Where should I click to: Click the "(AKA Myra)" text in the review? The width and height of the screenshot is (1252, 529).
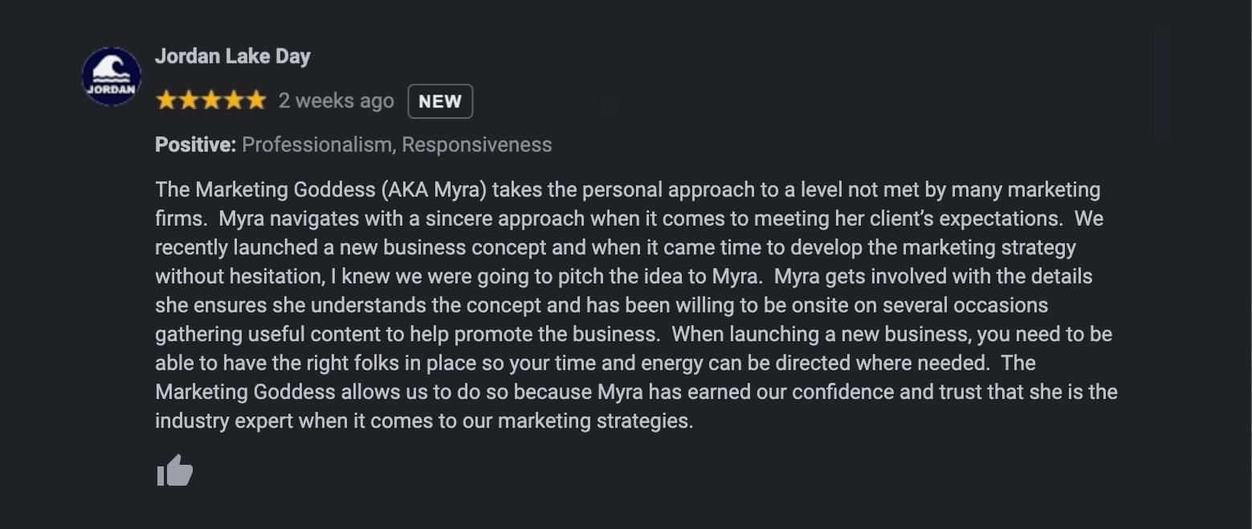[x=434, y=189]
